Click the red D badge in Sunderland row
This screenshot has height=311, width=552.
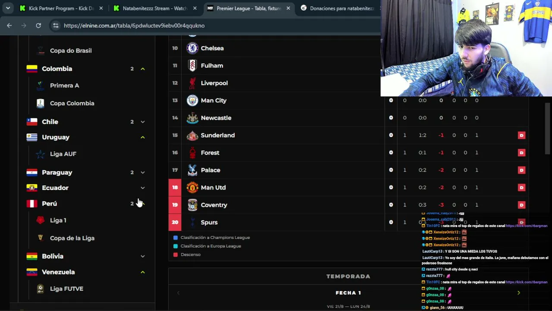[x=521, y=135]
